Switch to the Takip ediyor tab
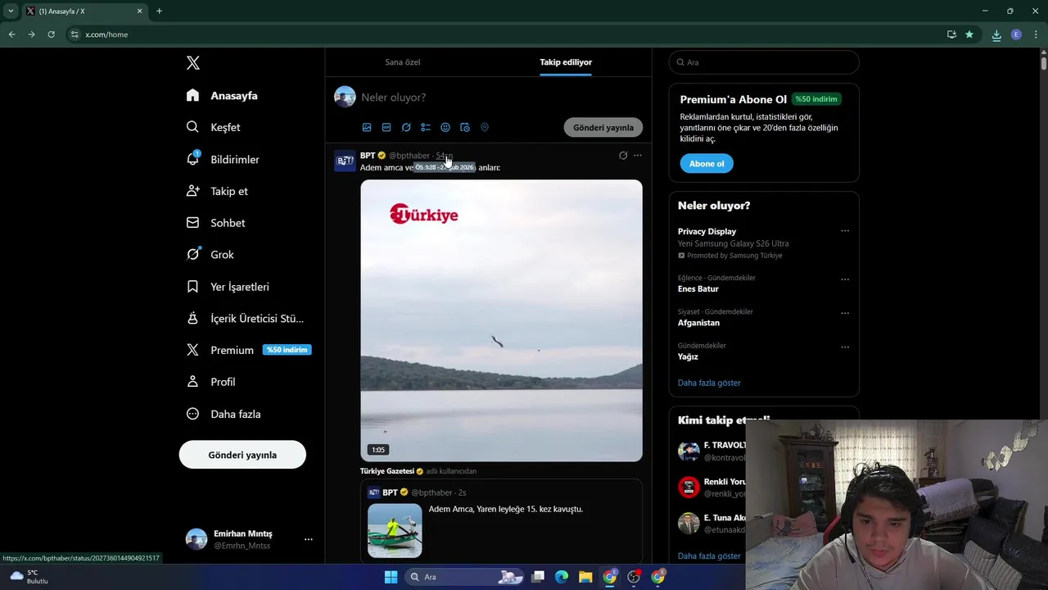The height and width of the screenshot is (590, 1048). coord(566,62)
